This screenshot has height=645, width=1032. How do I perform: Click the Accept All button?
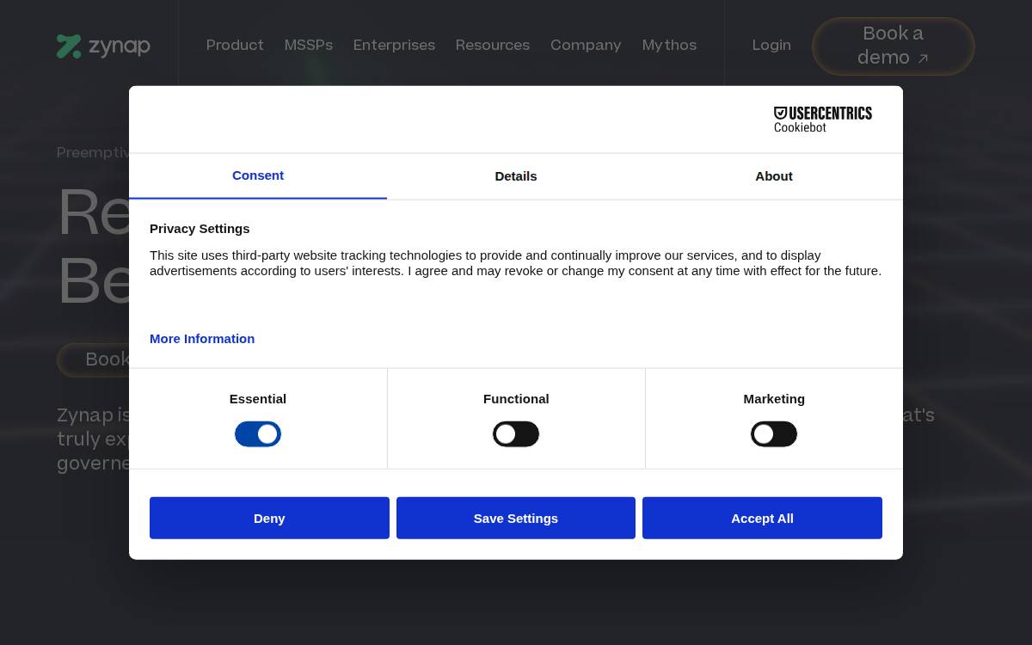coord(762,518)
